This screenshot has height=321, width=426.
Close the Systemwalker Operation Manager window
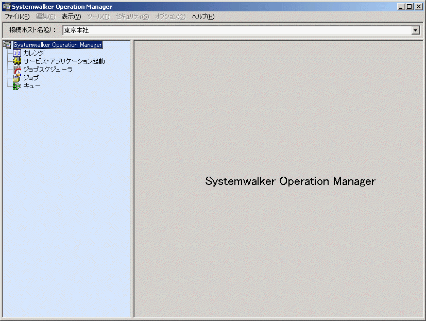(419, 7)
